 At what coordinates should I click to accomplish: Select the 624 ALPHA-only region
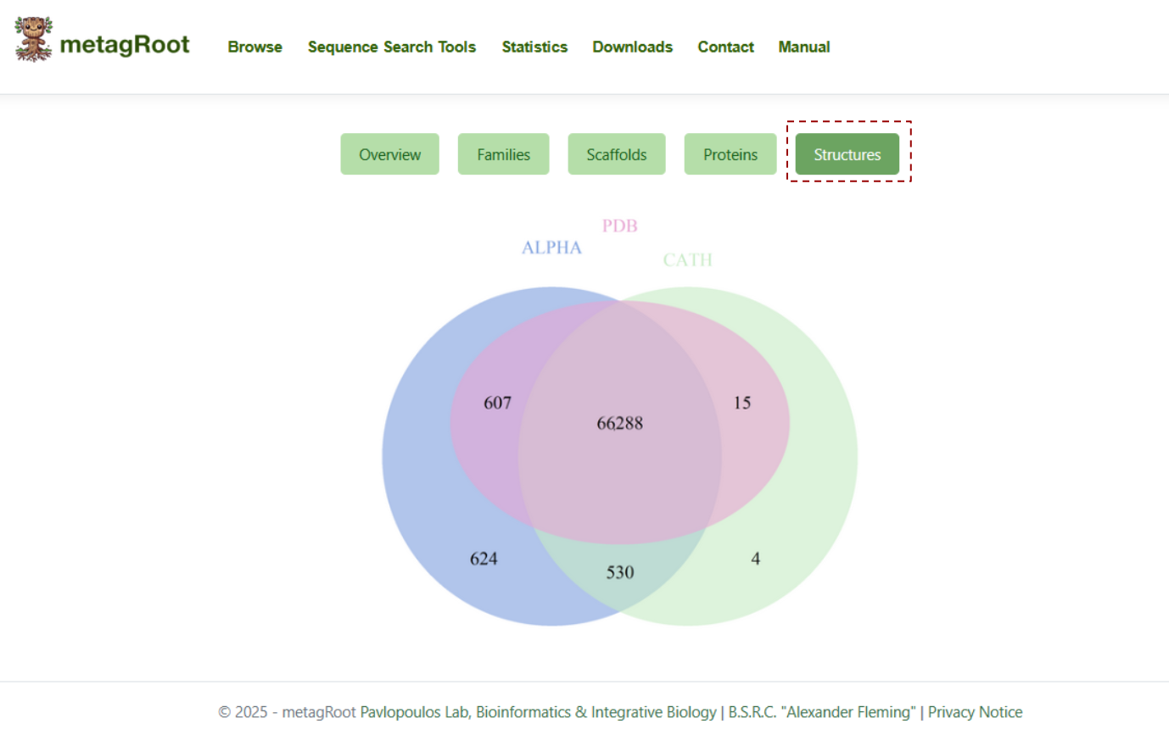point(484,559)
